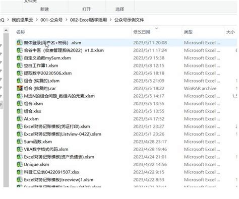Select file name 组合 (恢复的).rar

(40, 88)
